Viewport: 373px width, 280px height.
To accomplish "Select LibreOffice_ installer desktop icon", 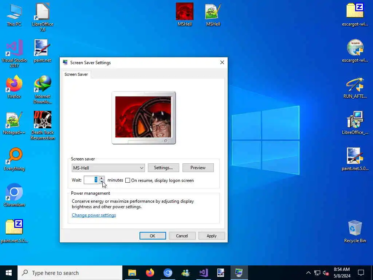I will tap(355, 123).
